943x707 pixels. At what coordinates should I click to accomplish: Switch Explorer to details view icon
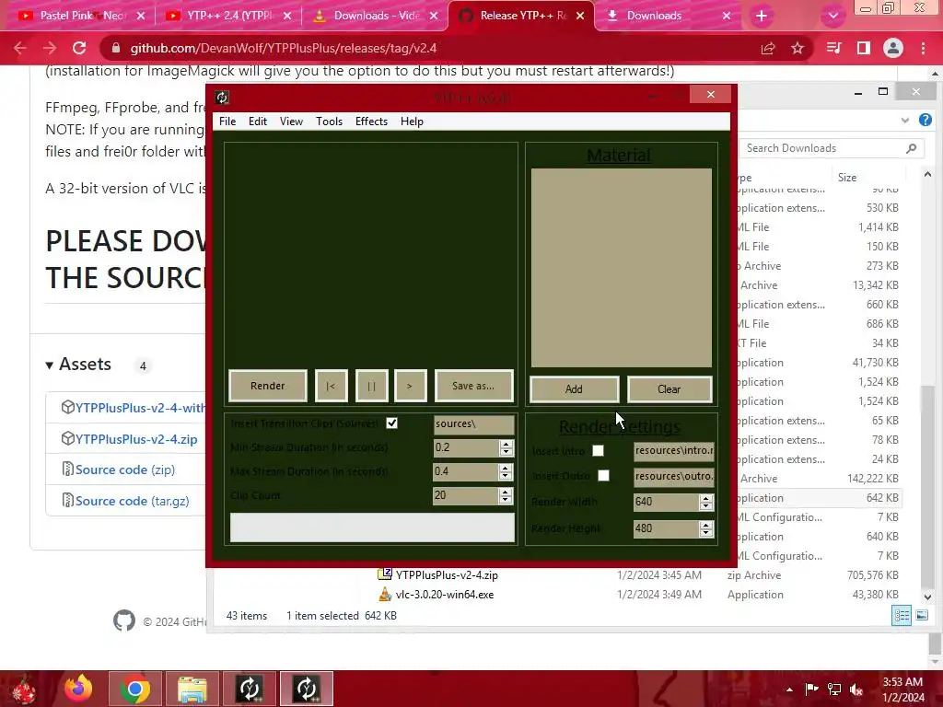(x=902, y=615)
